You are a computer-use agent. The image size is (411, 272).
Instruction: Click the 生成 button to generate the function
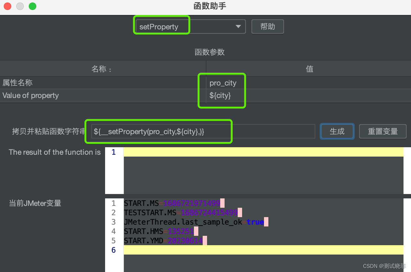pos(337,131)
